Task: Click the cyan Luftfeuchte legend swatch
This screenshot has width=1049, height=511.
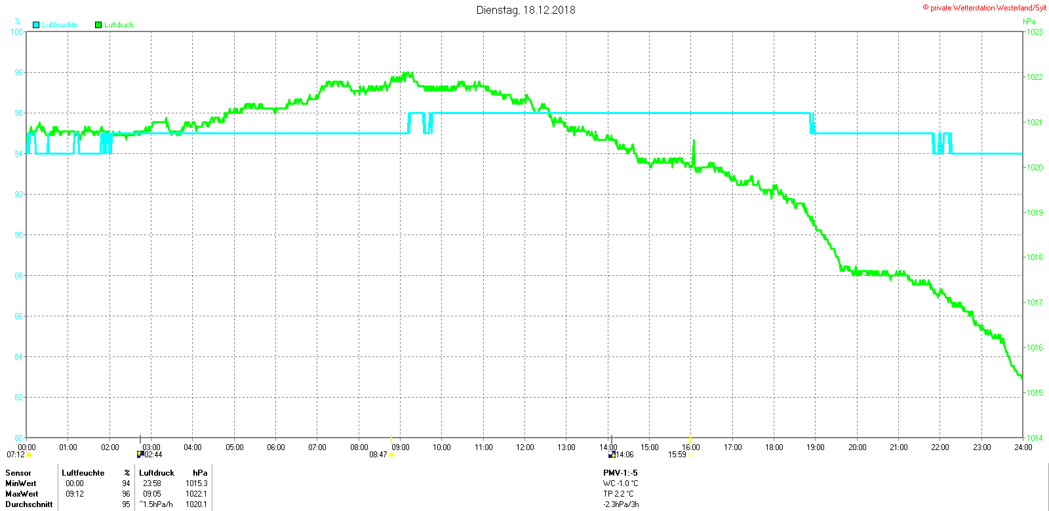Action: pyautogui.click(x=36, y=25)
